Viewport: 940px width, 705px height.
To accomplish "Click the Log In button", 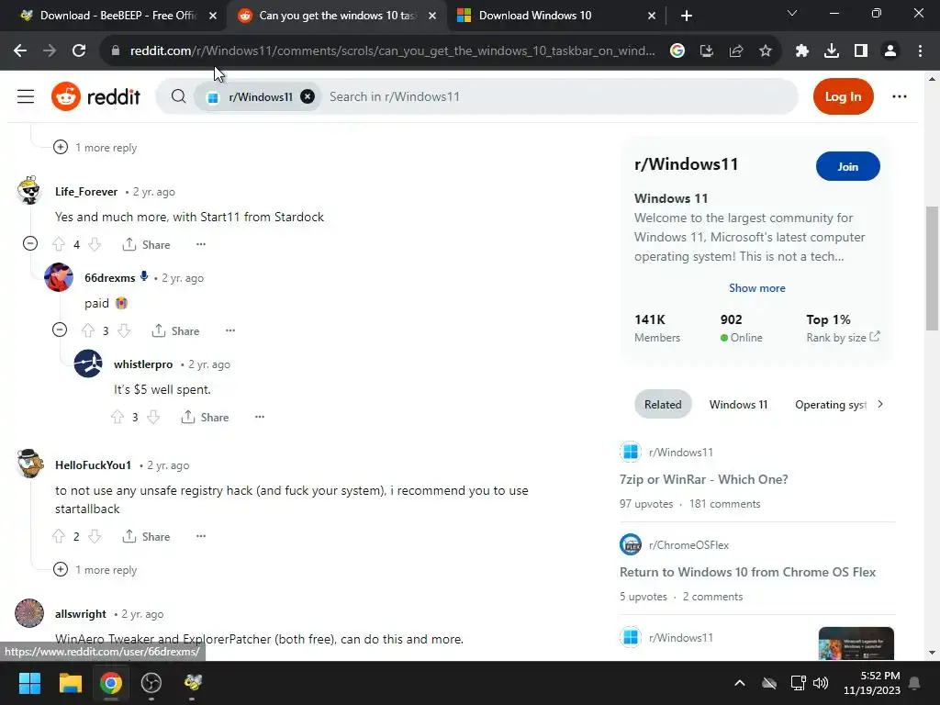I will pos(843,96).
